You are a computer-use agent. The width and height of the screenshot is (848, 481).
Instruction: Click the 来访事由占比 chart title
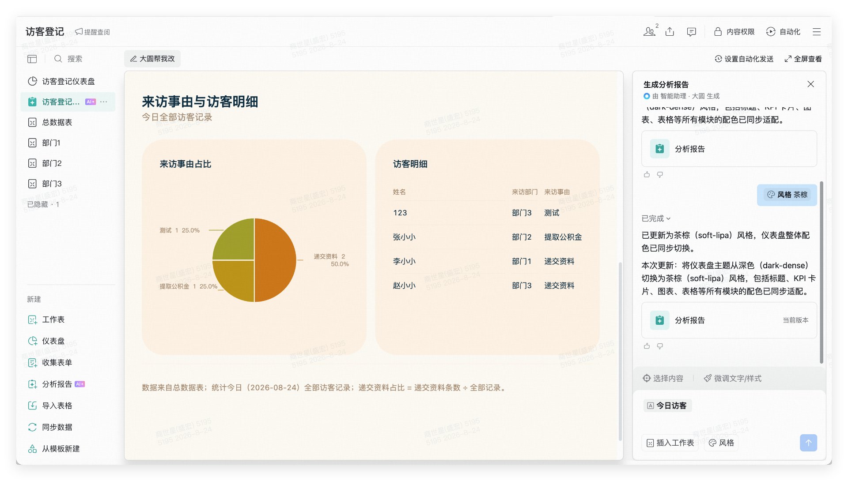(185, 164)
